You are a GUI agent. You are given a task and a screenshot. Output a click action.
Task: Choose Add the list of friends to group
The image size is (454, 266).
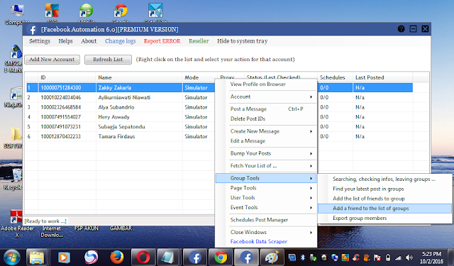384,199
